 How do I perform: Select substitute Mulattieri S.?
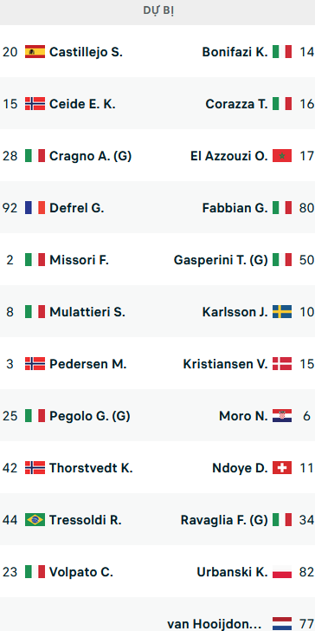coord(87,312)
